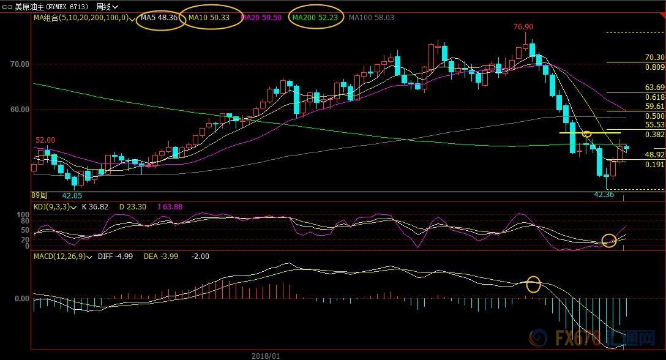The height and width of the screenshot is (360, 666).
Task: Open the 周线 period dropdown
Action: 107,7
